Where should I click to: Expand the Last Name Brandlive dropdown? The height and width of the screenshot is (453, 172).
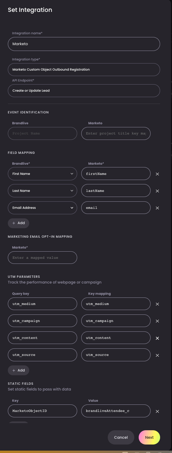point(42,191)
